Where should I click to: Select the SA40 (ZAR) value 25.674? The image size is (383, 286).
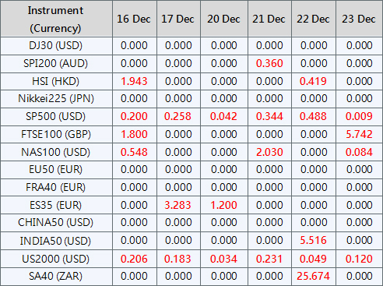click(313, 276)
